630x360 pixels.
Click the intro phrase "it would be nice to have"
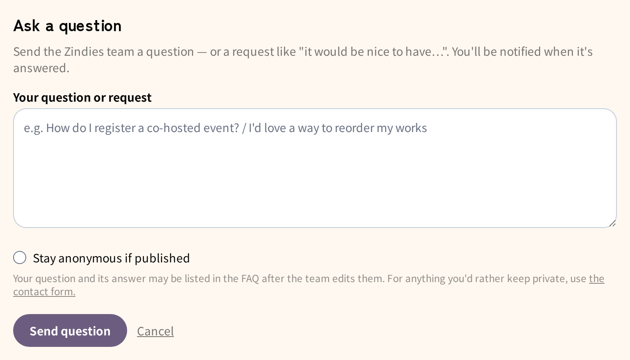tap(368, 52)
